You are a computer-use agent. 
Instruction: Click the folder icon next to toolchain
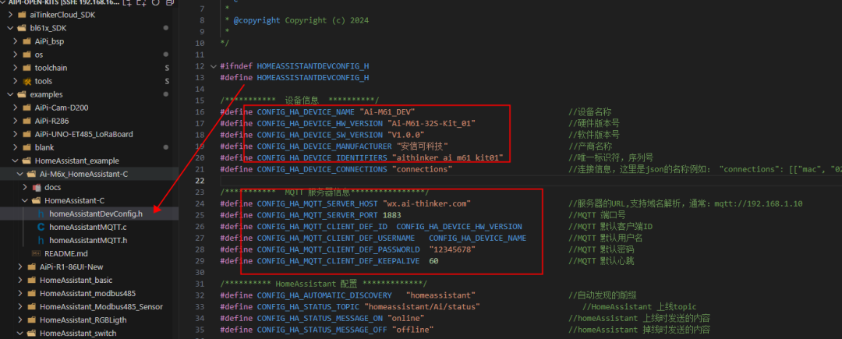click(27, 68)
